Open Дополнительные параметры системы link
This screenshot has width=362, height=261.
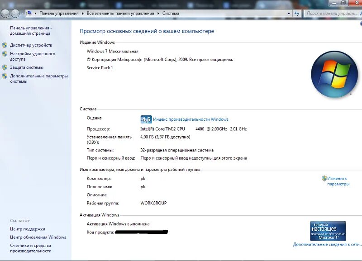(39, 79)
